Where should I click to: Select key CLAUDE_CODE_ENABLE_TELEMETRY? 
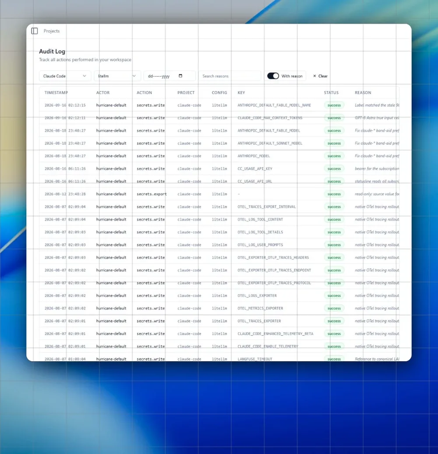(268, 346)
